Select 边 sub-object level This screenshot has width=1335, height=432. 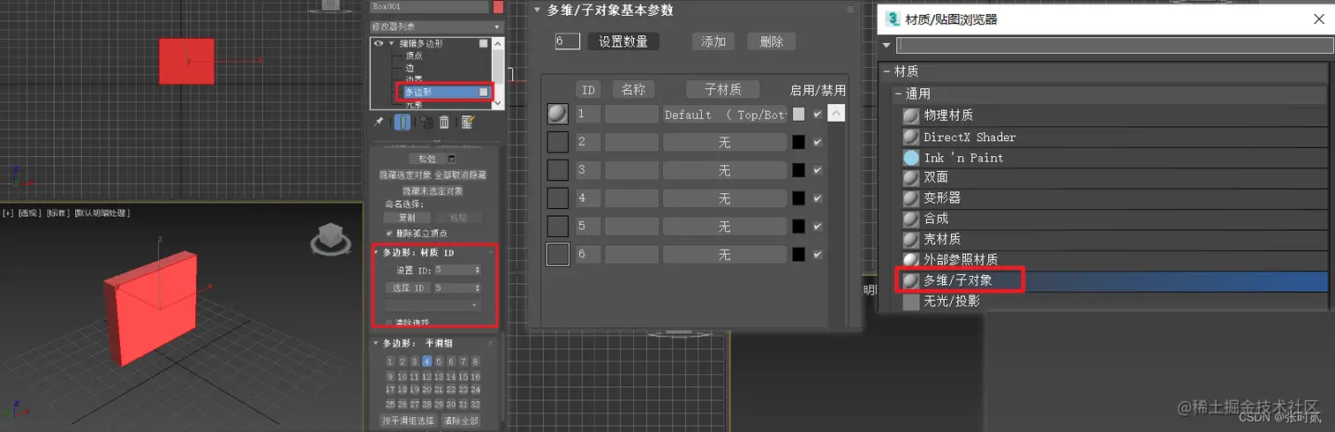(x=409, y=67)
